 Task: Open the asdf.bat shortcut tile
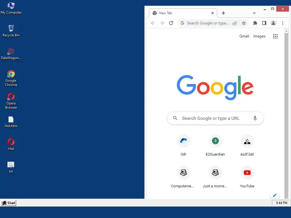point(247,145)
